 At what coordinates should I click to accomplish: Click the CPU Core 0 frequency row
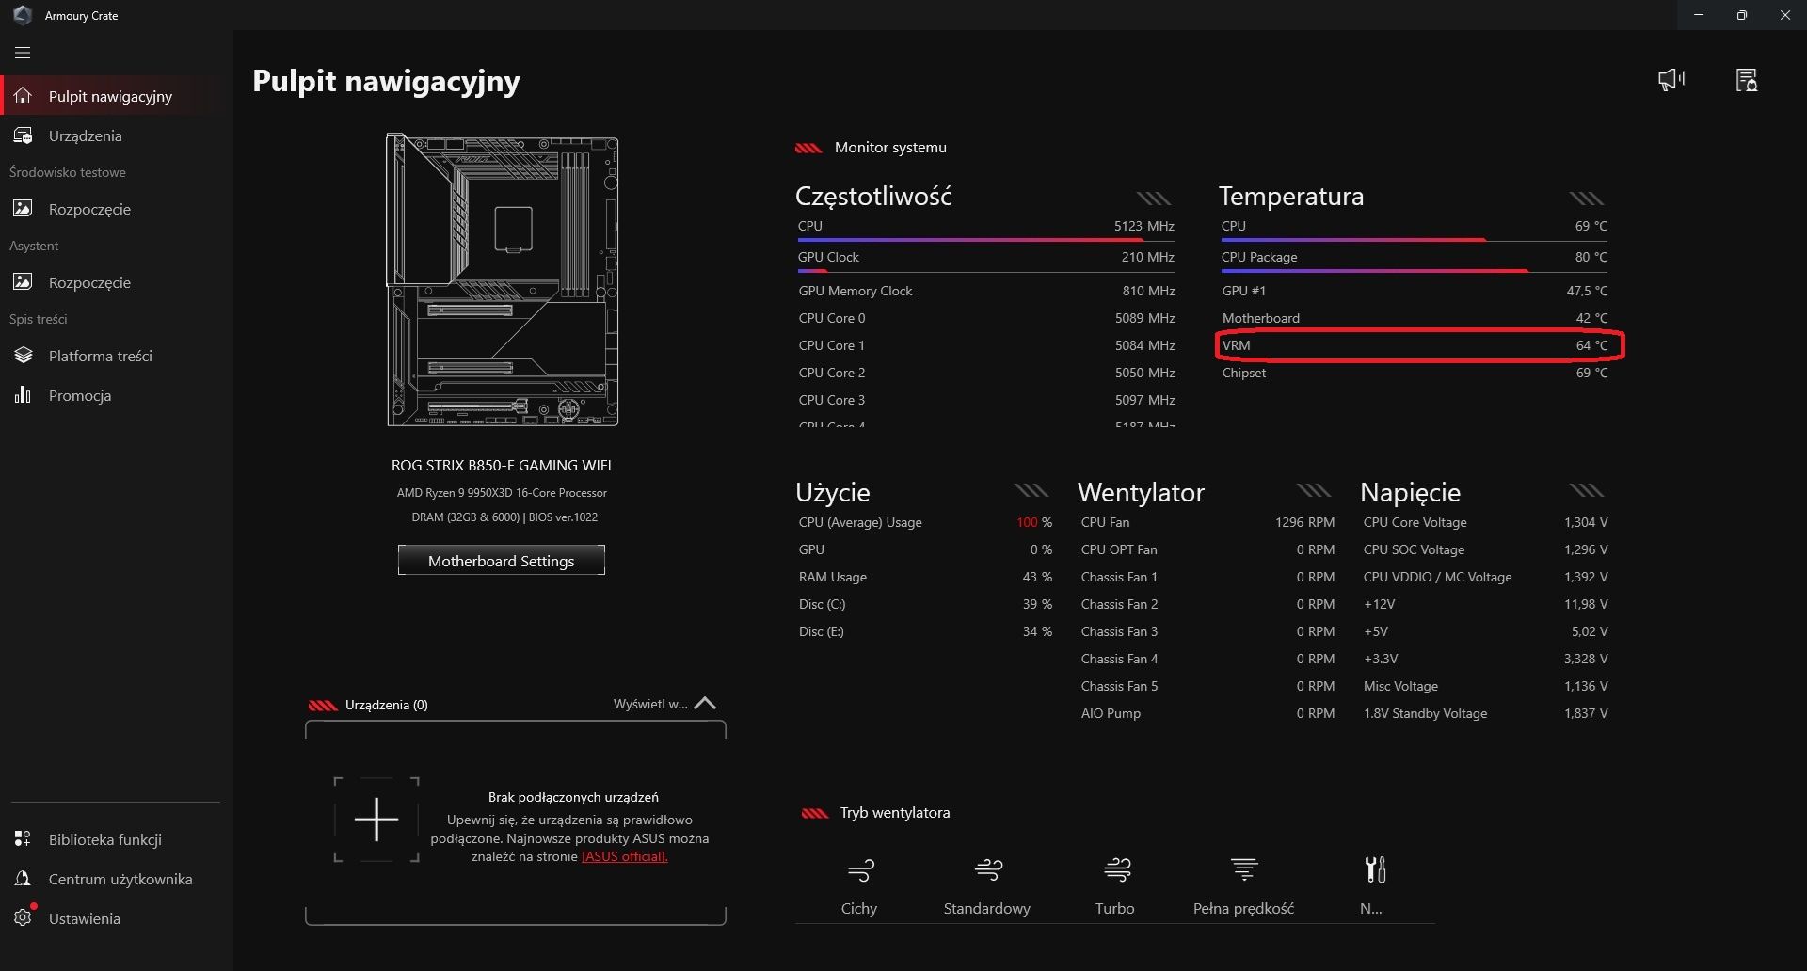tap(986, 318)
